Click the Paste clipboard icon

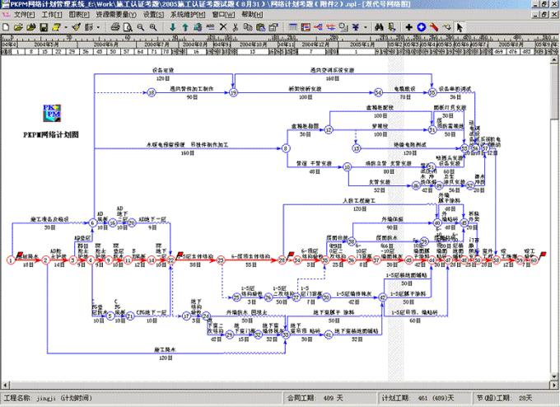point(261,27)
